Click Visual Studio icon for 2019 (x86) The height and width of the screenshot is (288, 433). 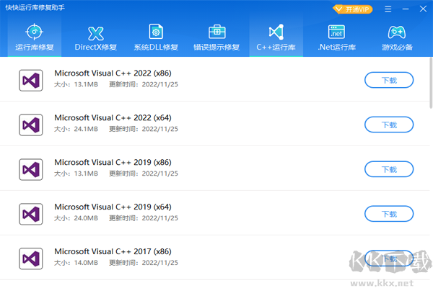pos(30,169)
